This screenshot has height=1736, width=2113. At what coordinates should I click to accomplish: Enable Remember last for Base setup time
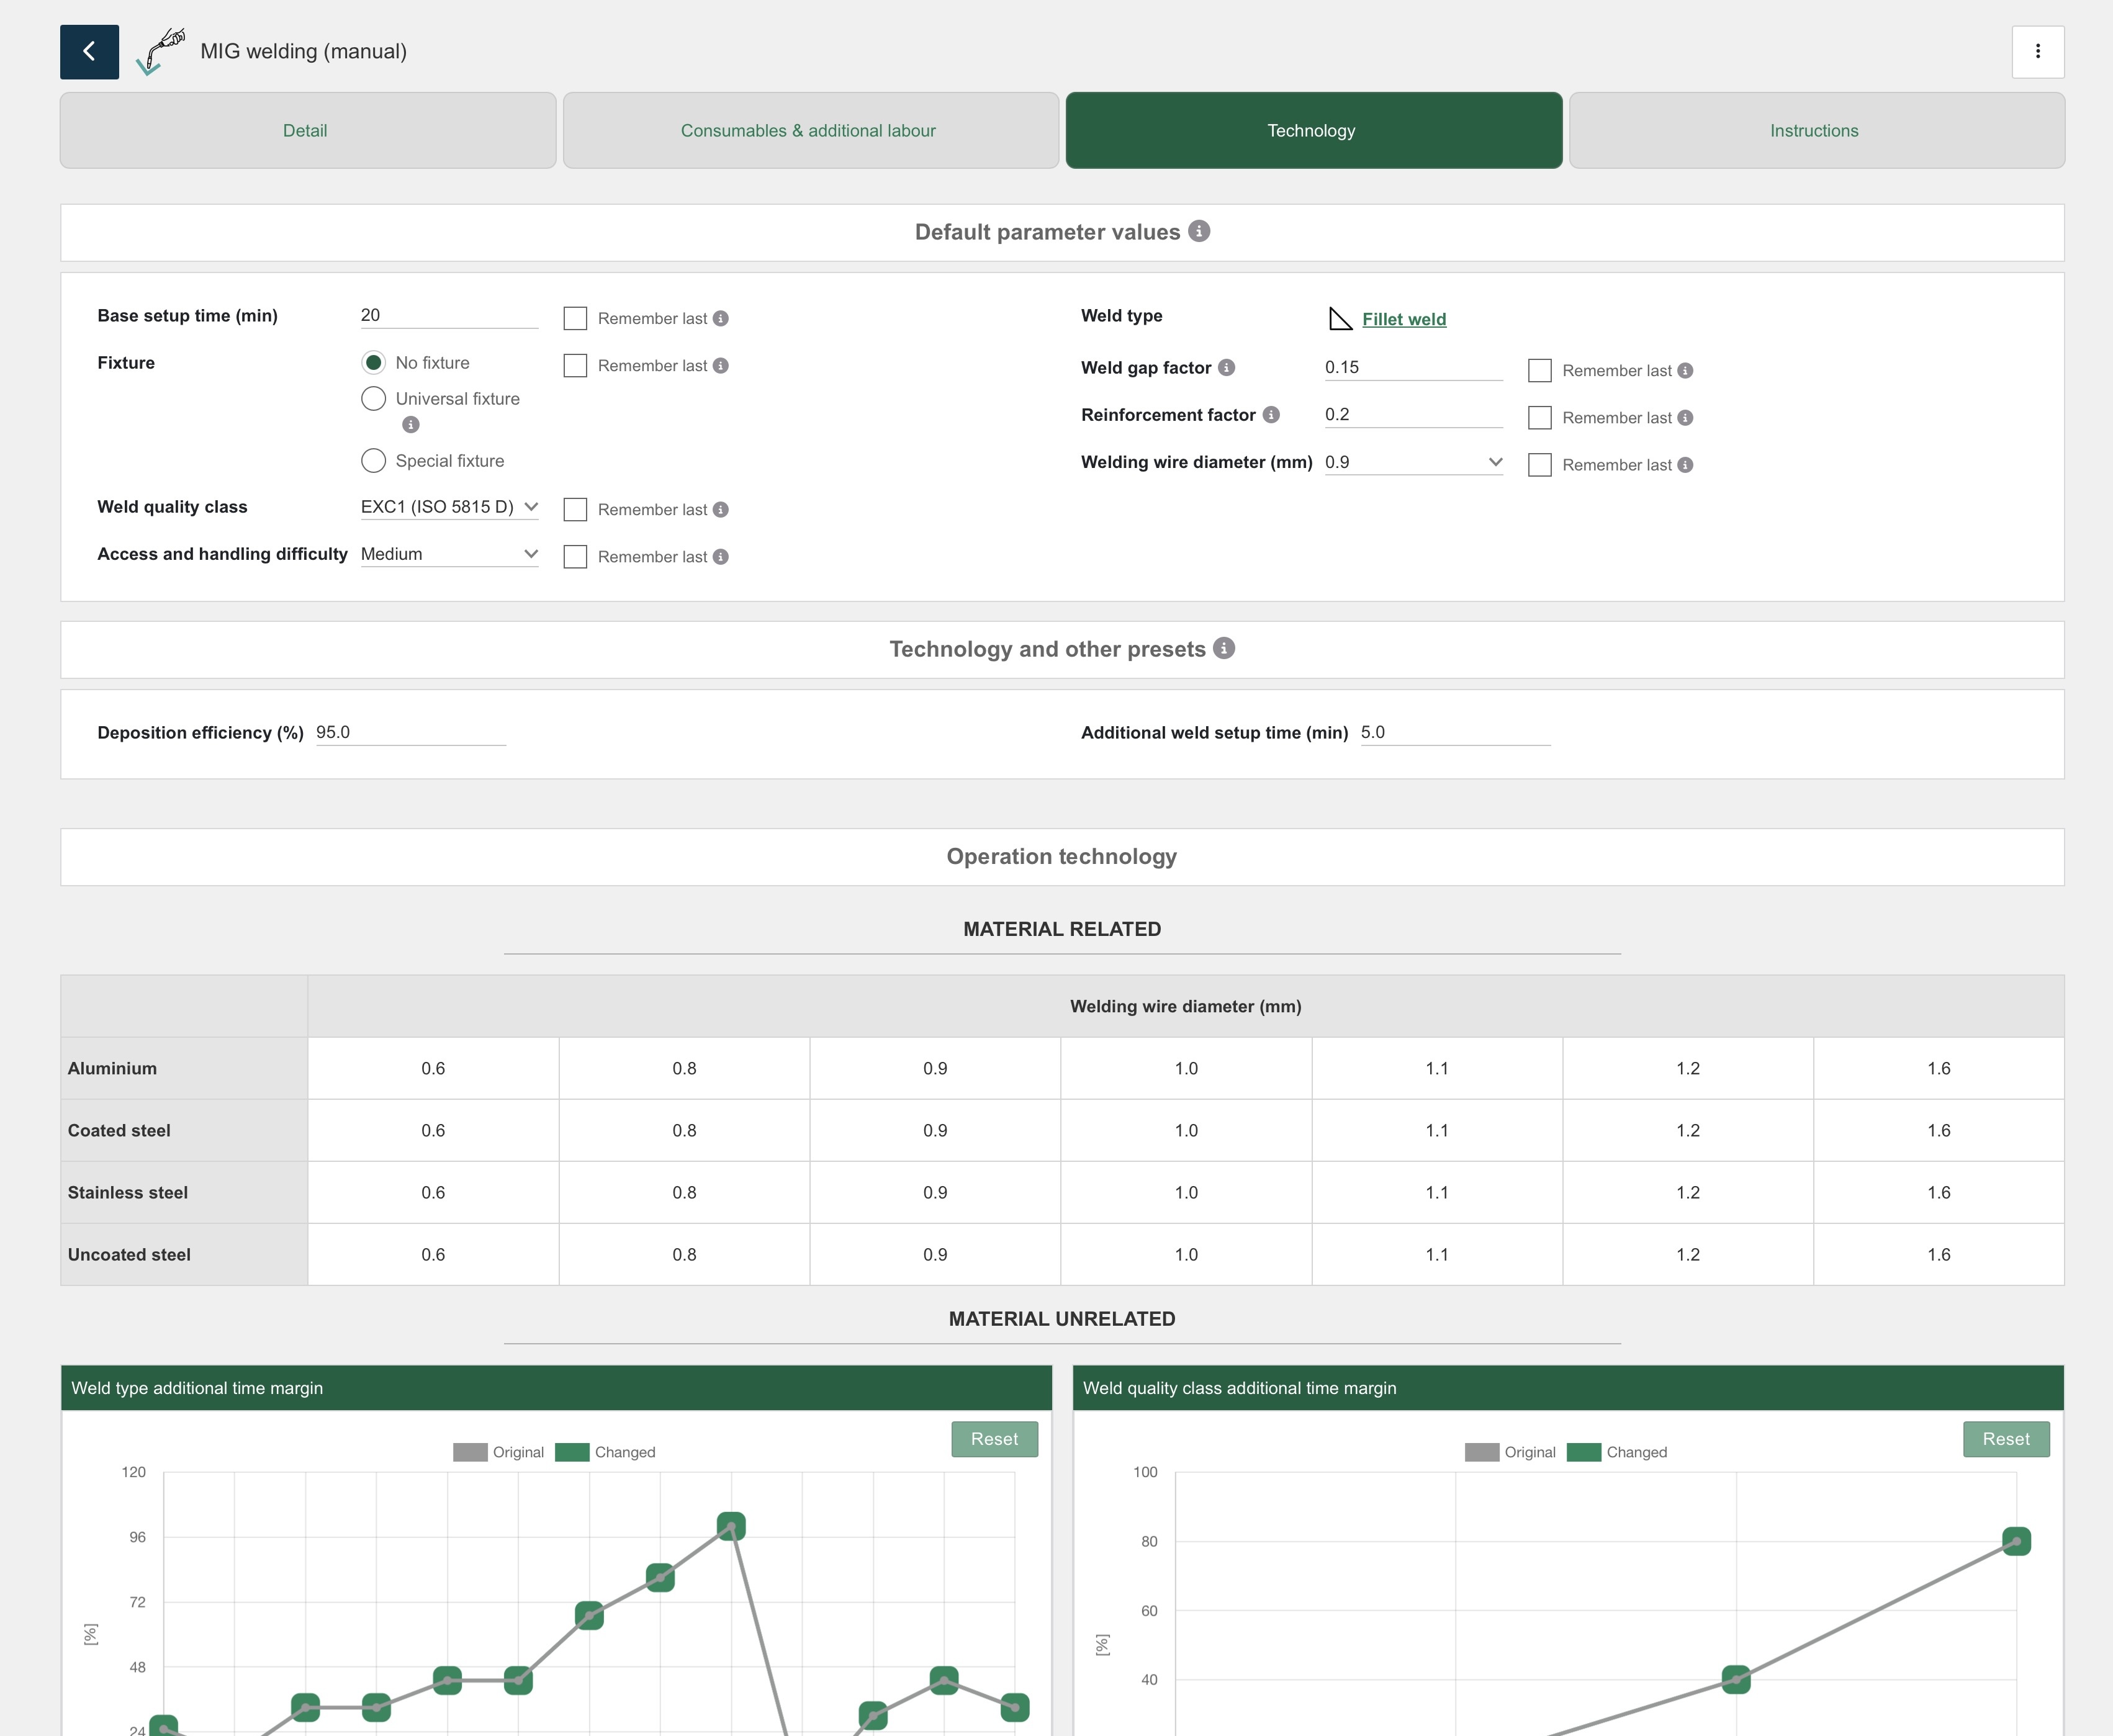click(575, 319)
